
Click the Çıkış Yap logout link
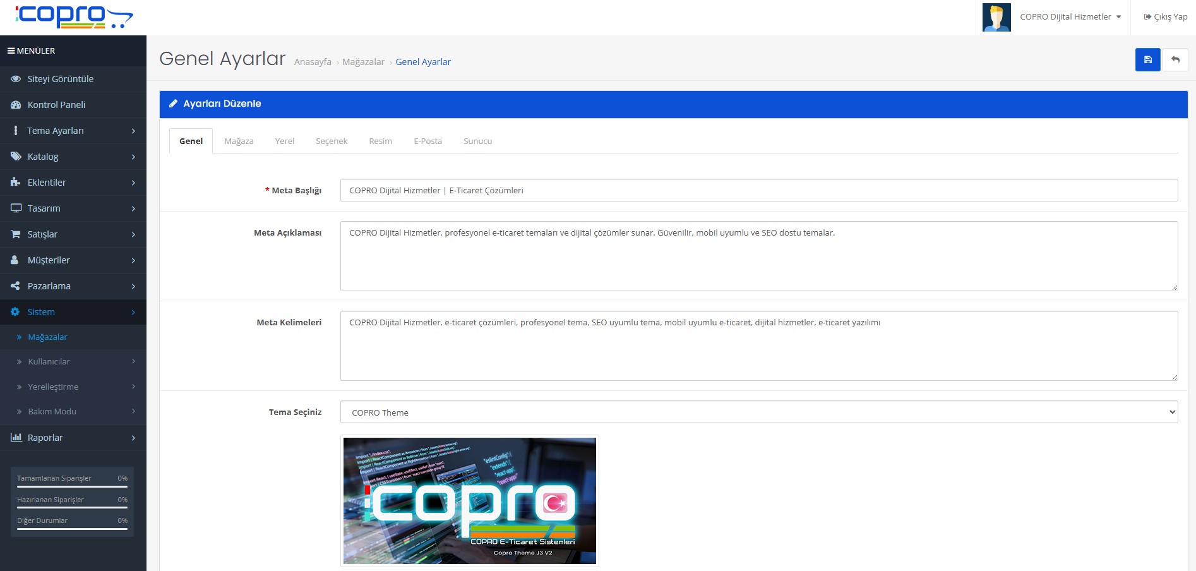[1166, 17]
